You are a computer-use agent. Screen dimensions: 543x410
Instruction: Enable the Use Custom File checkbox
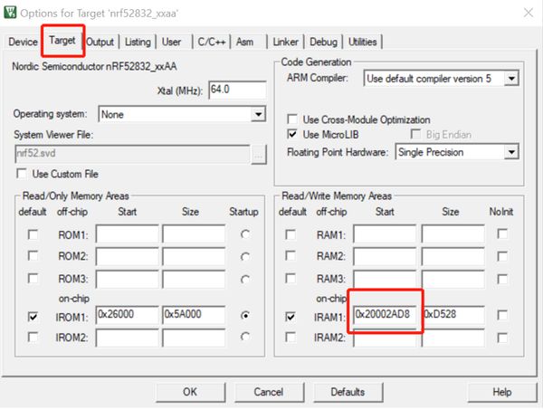[22, 174]
